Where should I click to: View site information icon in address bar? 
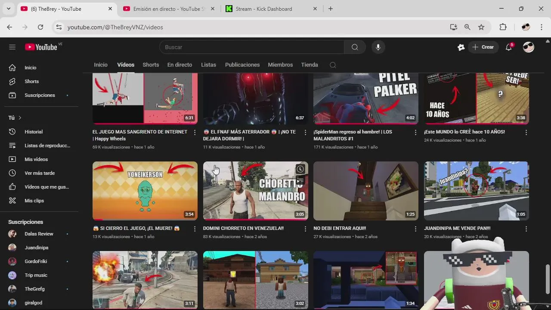59,27
